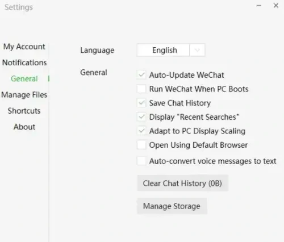Uncheck Adapt to PC Display Scaling
Screen dimensions: 284x242
(141, 131)
